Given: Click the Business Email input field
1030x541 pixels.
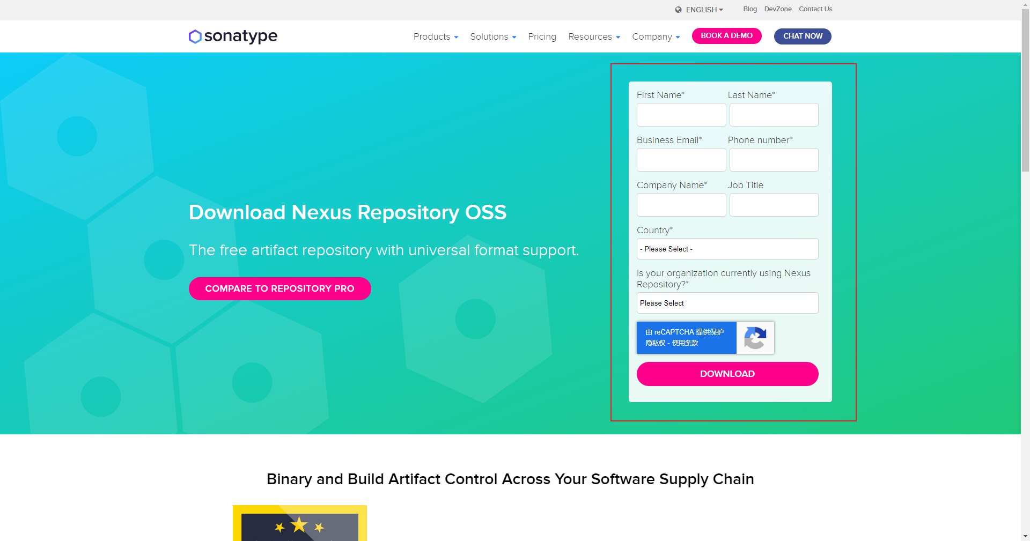Looking at the screenshot, I should 681,160.
